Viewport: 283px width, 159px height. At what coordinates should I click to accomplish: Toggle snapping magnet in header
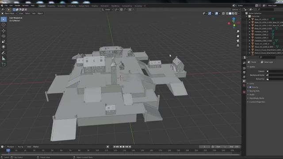coord(121,10)
